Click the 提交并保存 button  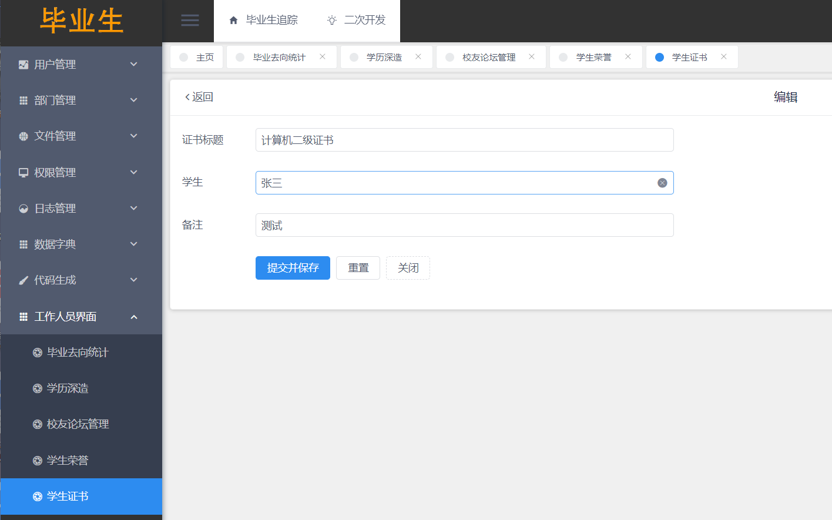(x=293, y=268)
